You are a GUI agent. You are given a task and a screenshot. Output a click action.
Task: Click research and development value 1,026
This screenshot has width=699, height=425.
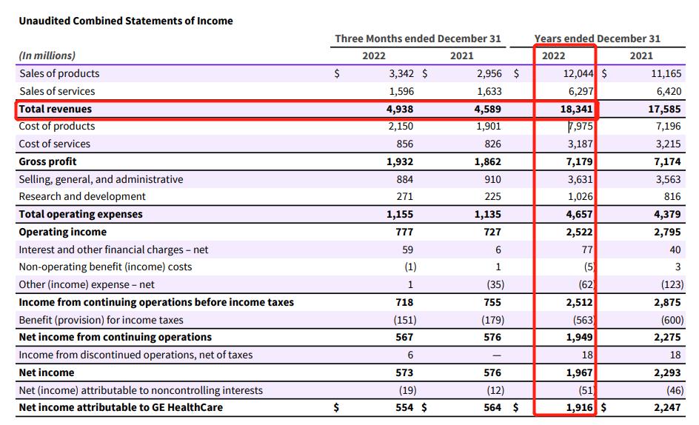click(580, 197)
